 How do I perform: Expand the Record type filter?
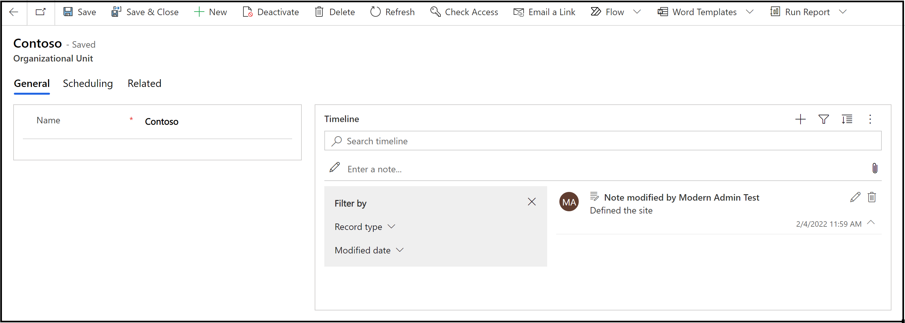392,227
